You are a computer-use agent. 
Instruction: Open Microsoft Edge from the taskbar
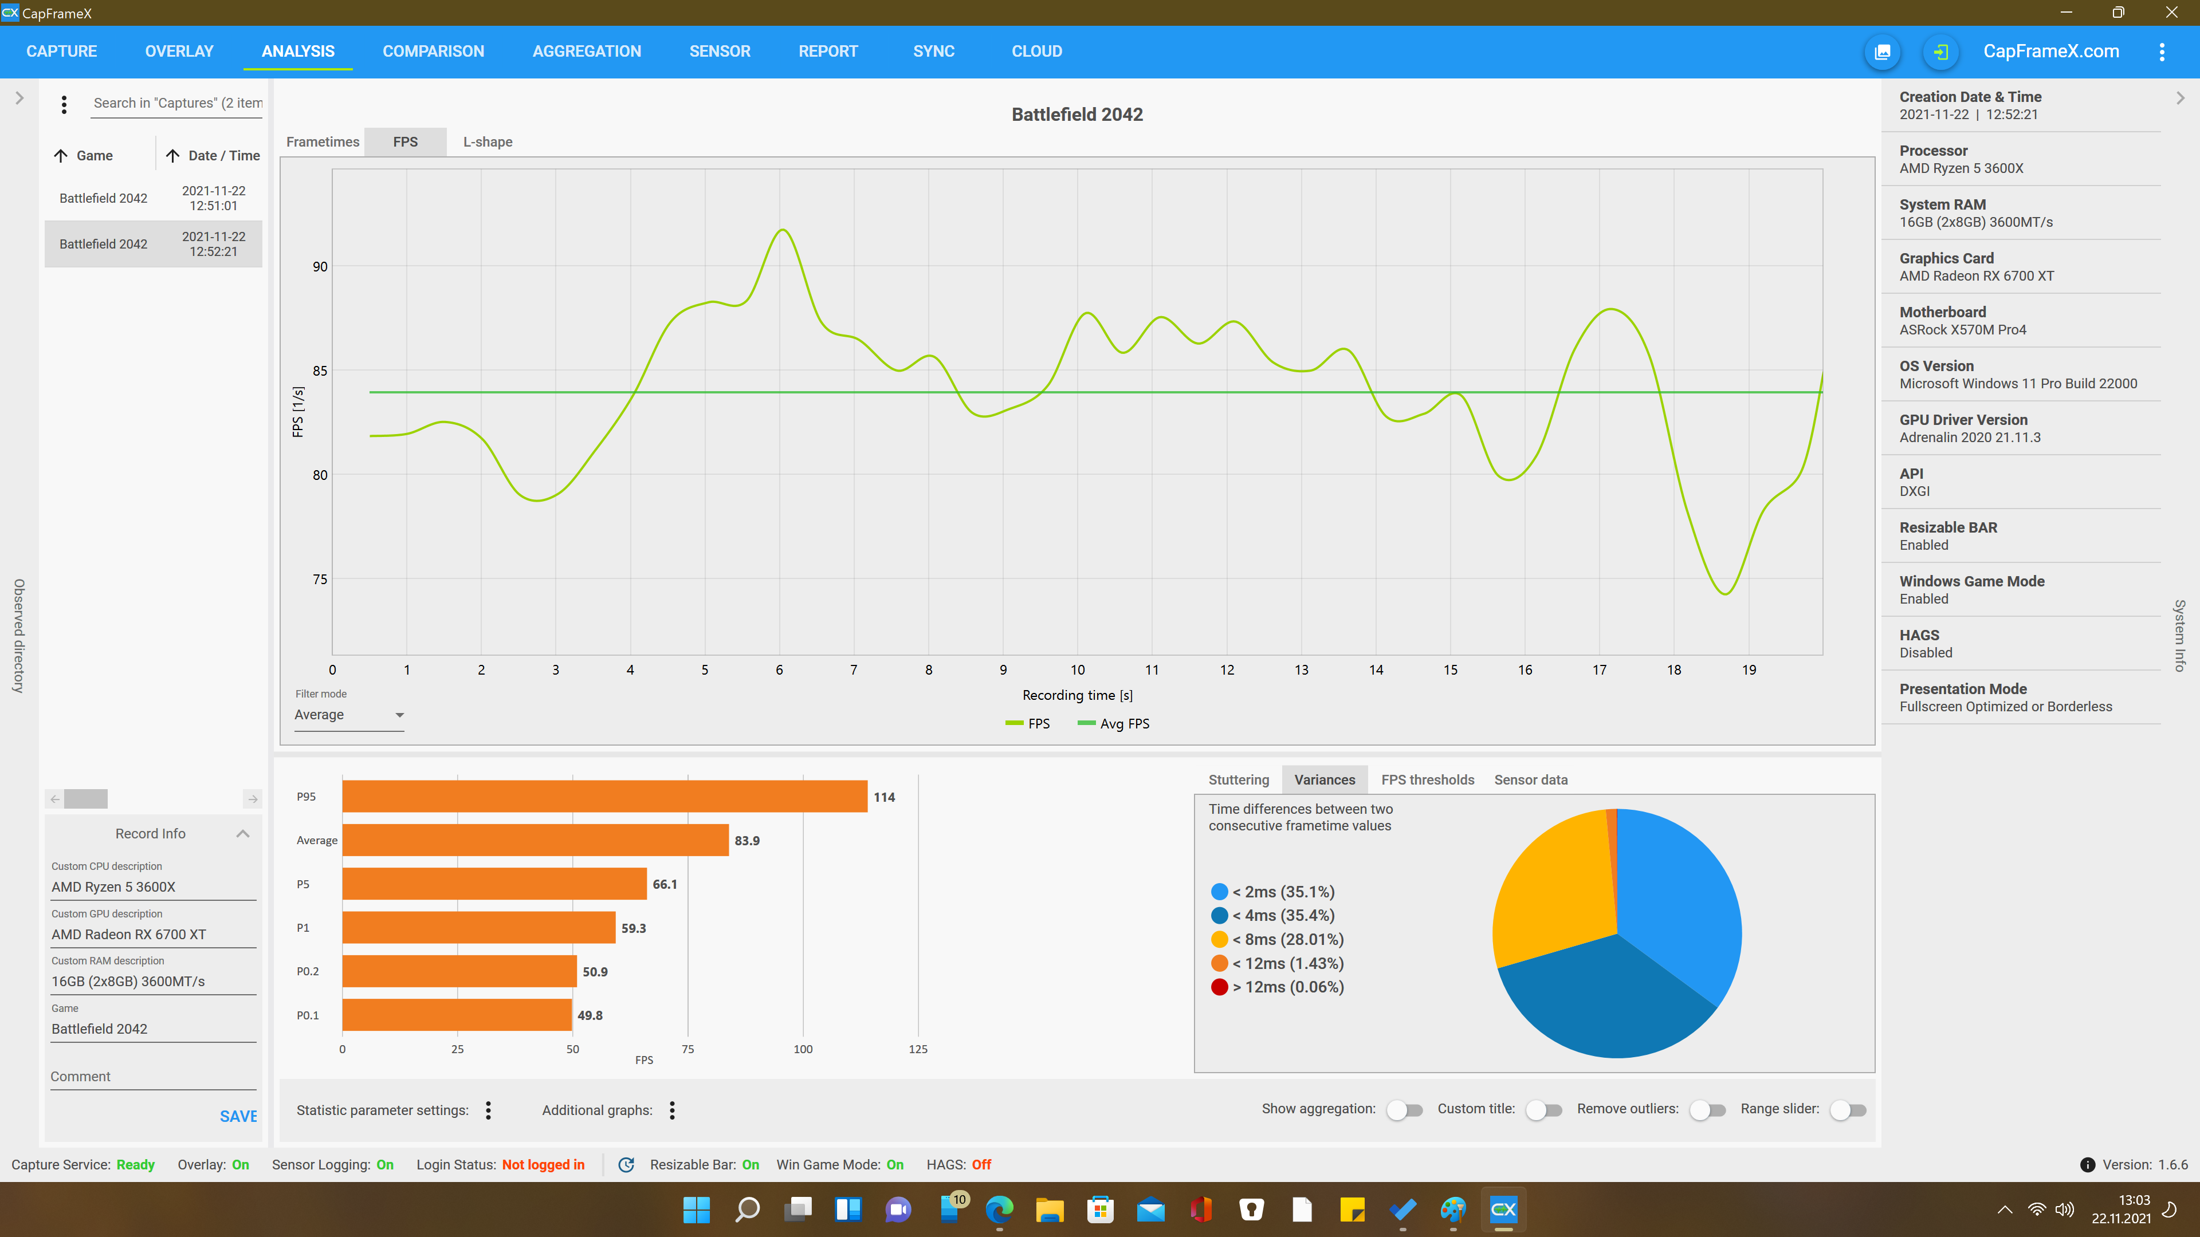(999, 1209)
